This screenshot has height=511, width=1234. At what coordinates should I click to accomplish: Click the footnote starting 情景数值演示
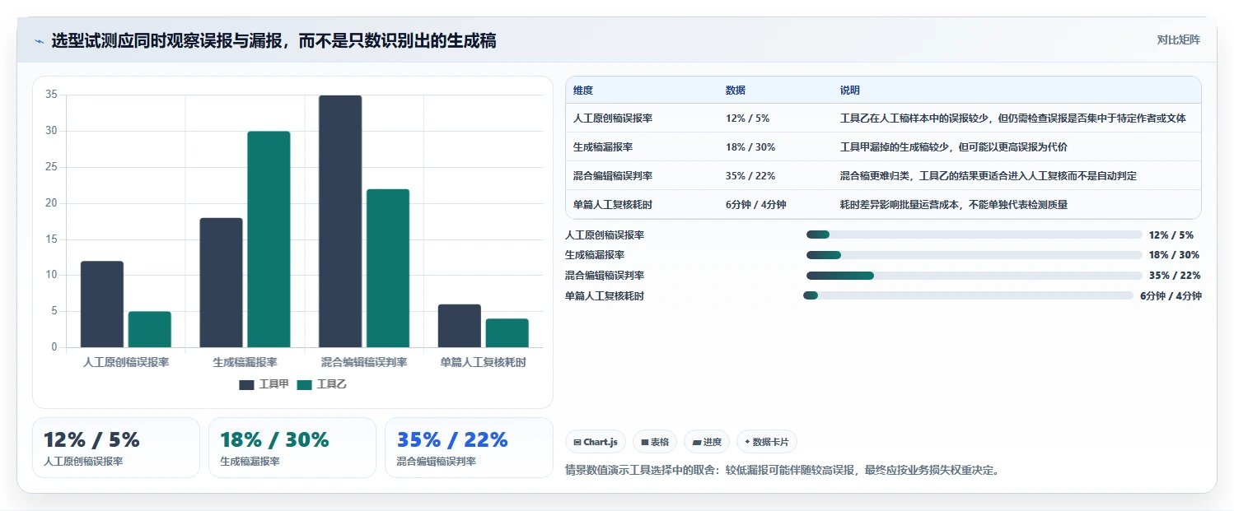click(x=782, y=471)
